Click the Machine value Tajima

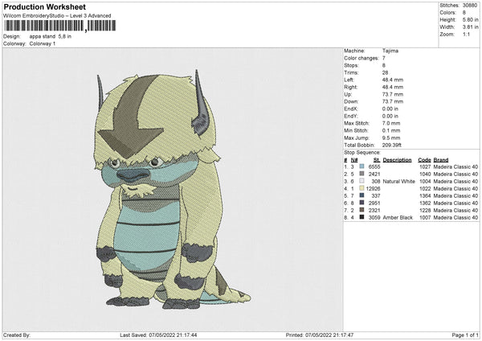[x=390, y=51]
